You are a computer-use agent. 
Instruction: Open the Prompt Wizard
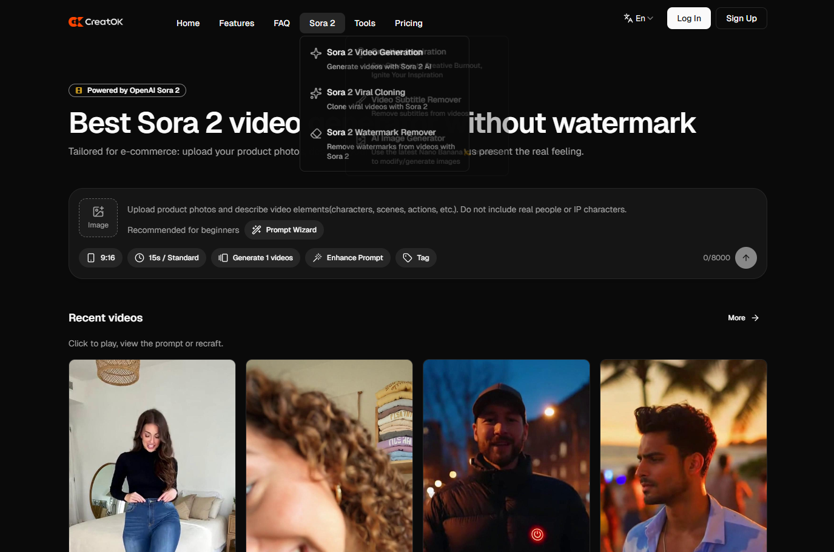pos(284,230)
